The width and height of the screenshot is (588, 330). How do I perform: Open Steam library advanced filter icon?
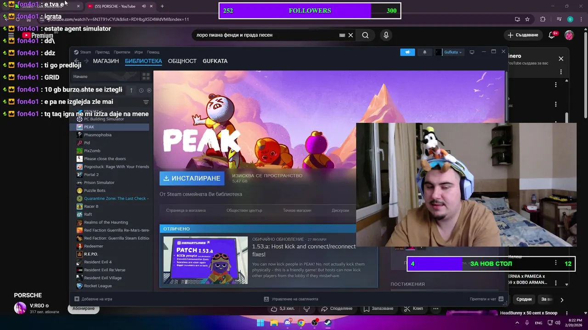146,102
